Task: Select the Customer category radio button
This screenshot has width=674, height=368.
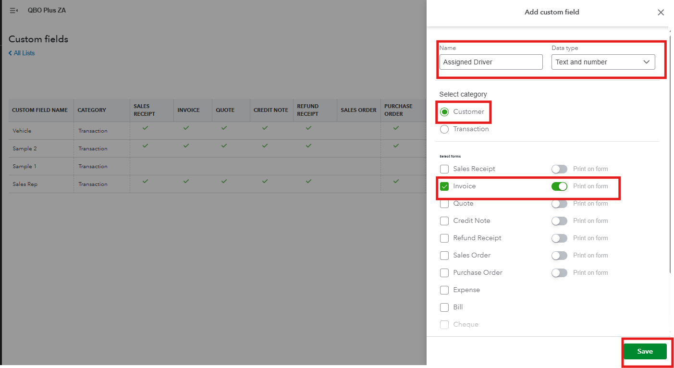Action: click(x=444, y=112)
